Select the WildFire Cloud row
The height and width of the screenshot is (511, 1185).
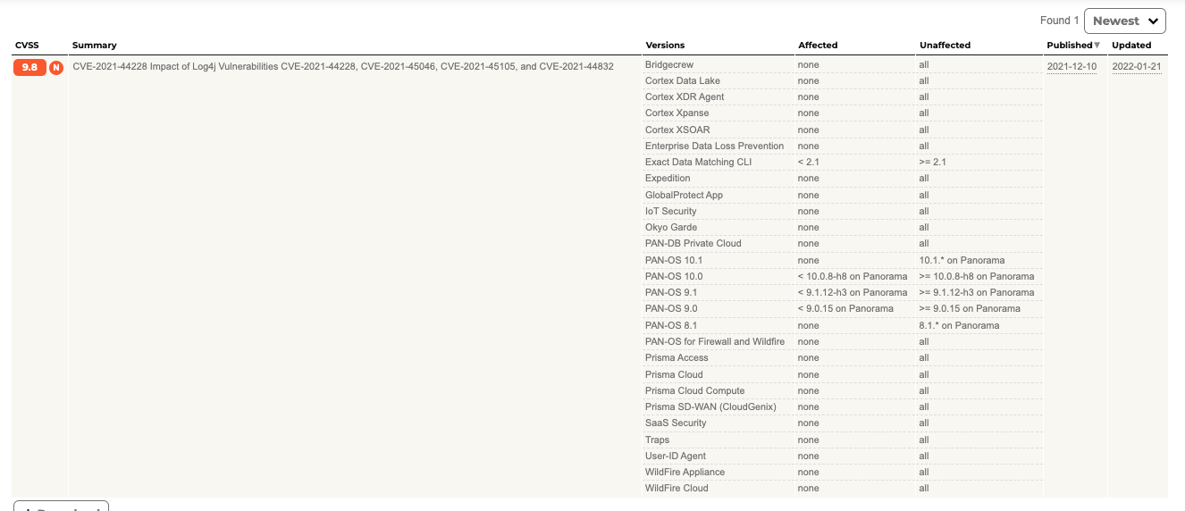pyautogui.click(x=677, y=488)
